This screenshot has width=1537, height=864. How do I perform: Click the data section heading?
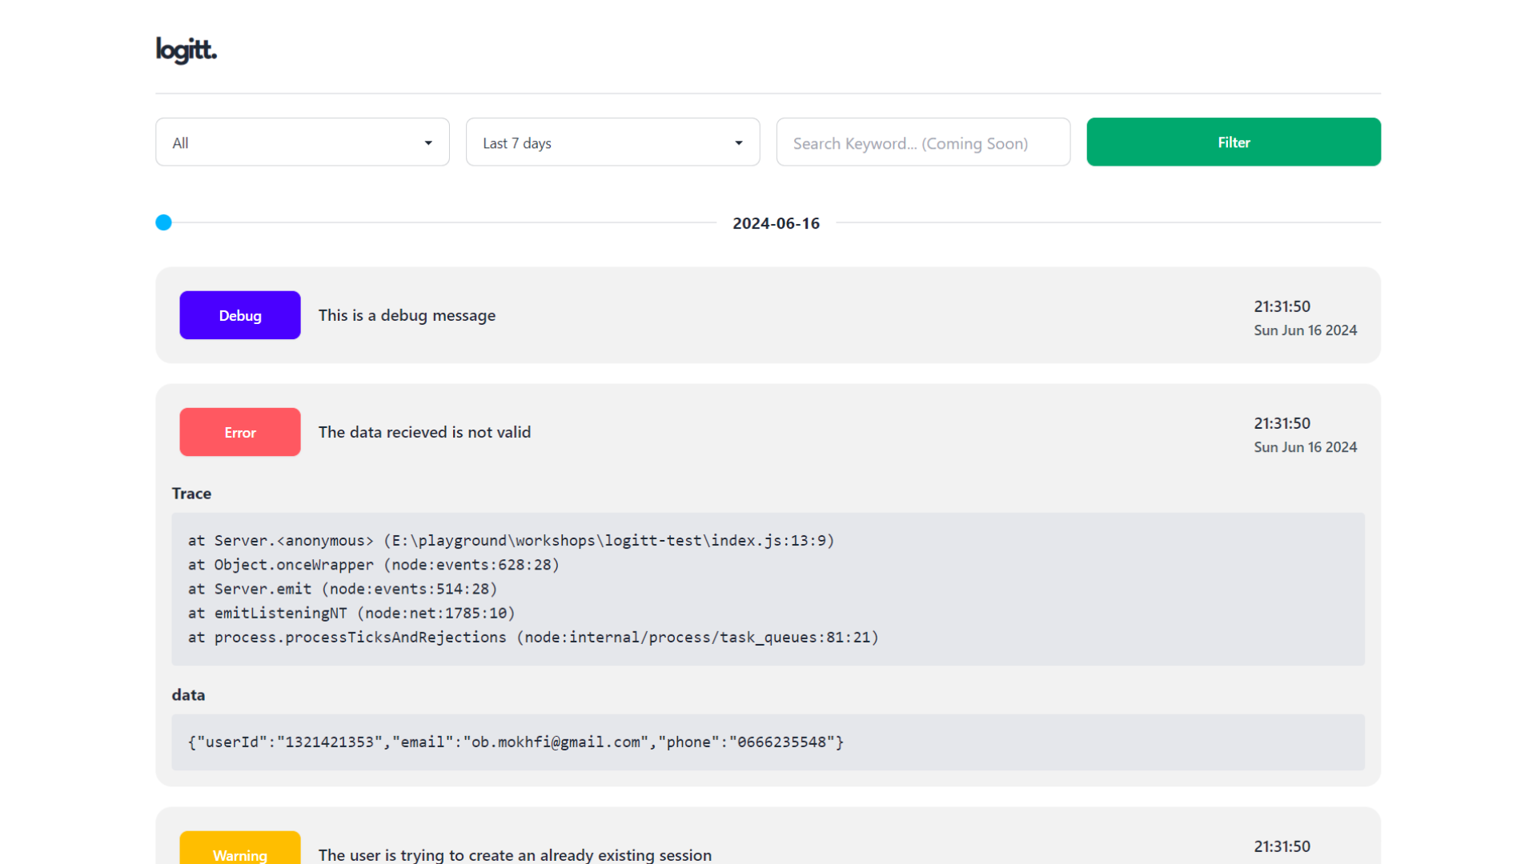point(188,695)
